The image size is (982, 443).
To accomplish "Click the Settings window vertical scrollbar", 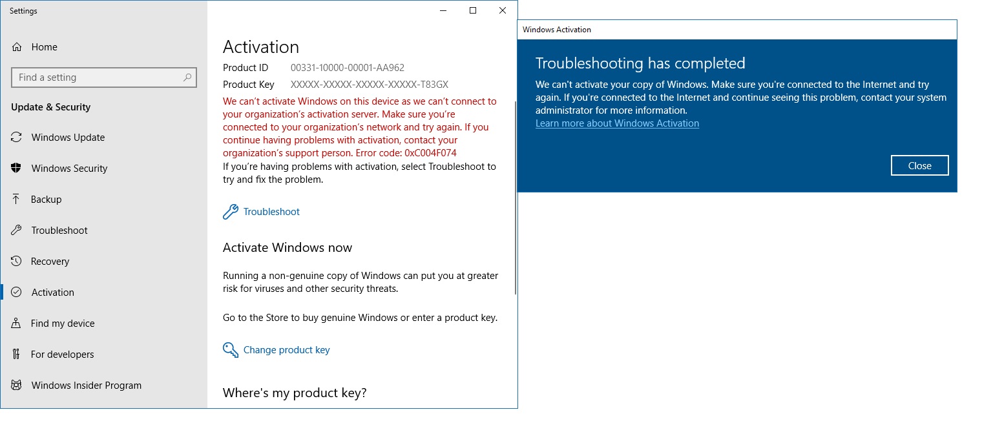I will pos(515,197).
